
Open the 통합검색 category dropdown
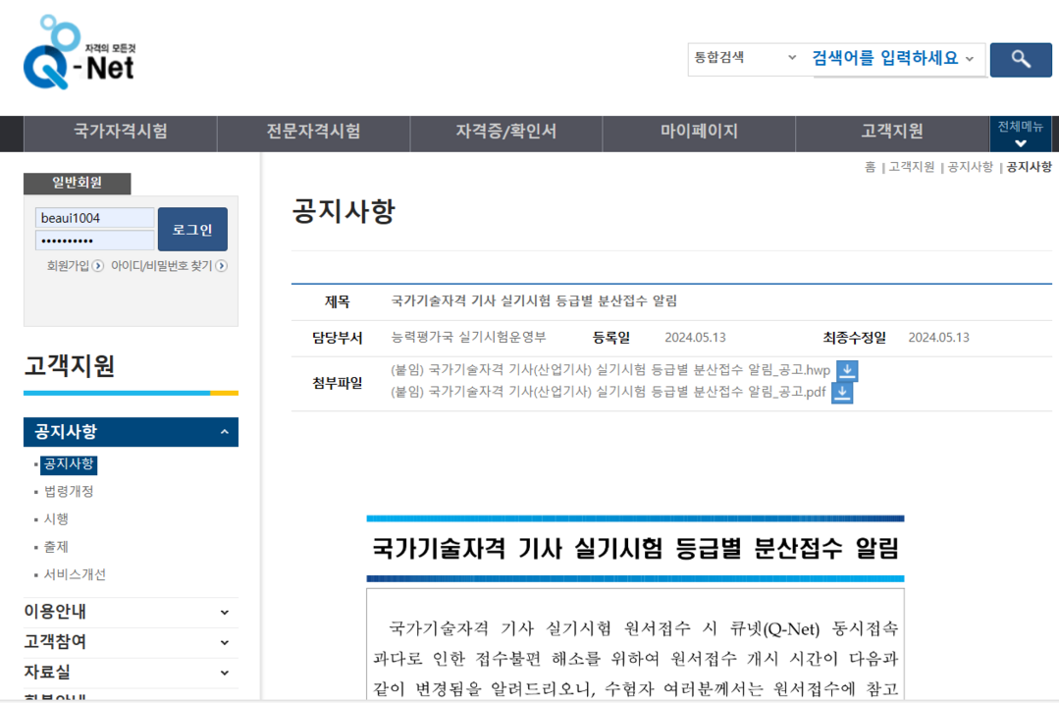click(745, 58)
